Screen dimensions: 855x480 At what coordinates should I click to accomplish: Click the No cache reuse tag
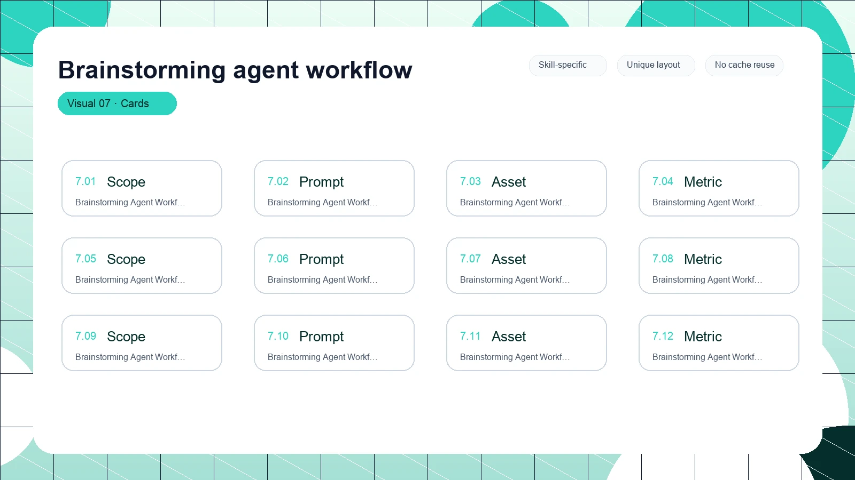(744, 66)
